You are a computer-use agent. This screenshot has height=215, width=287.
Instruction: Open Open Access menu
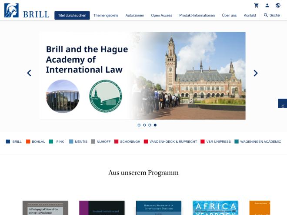pos(162,15)
